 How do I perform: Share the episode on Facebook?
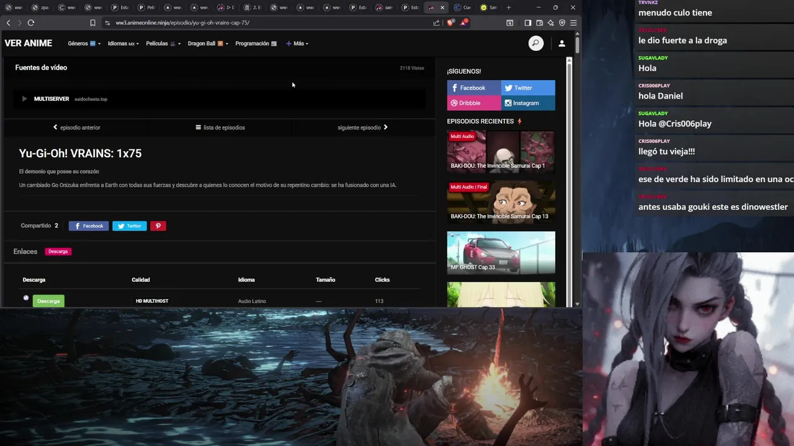pos(89,226)
